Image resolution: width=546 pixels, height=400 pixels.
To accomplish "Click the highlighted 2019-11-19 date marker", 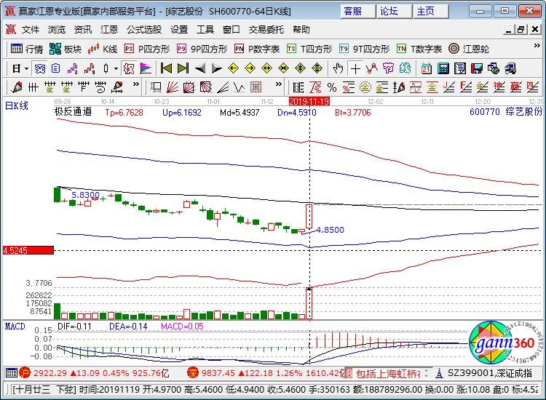I will 309,101.
